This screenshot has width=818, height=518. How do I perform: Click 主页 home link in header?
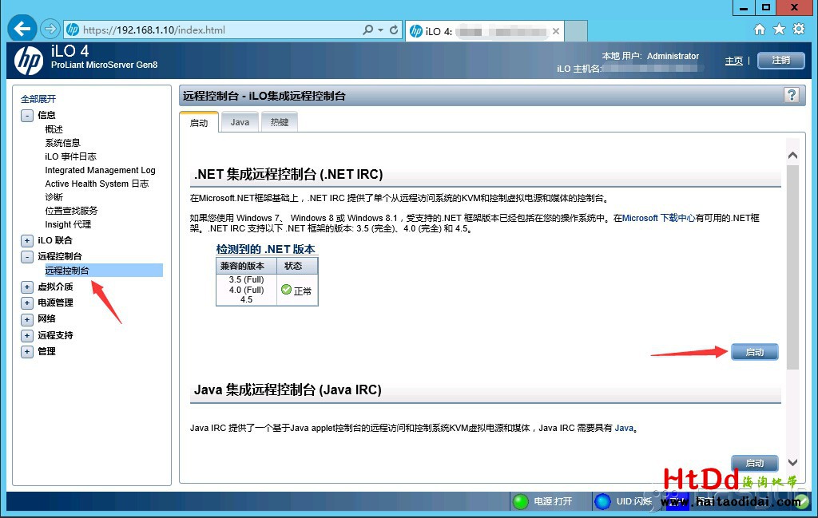point(733,61)
